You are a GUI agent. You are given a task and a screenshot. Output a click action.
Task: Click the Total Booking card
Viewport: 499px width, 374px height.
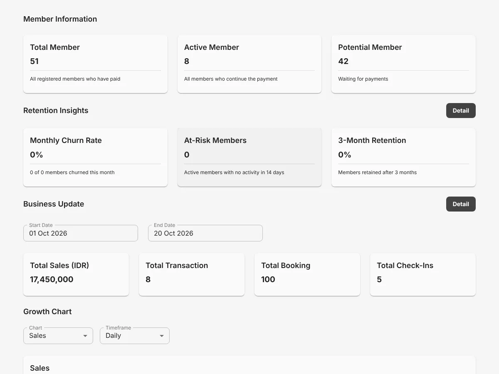[x=307, y=275]
